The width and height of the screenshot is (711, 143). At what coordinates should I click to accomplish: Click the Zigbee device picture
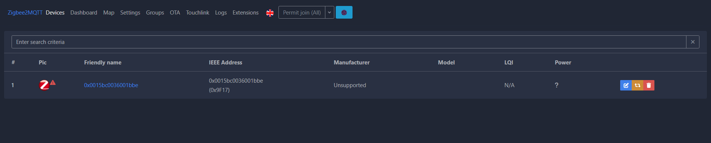(x=44, y=85)
